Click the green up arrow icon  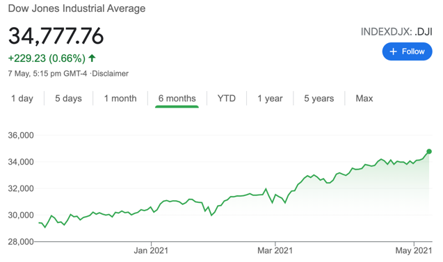[x=92, y=58]
